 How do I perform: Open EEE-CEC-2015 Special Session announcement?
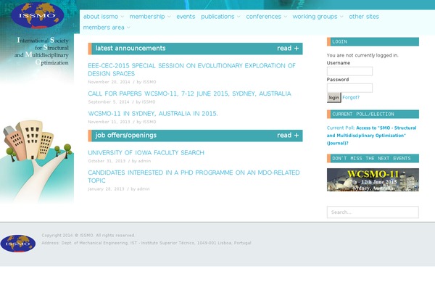tap(191, 70)
